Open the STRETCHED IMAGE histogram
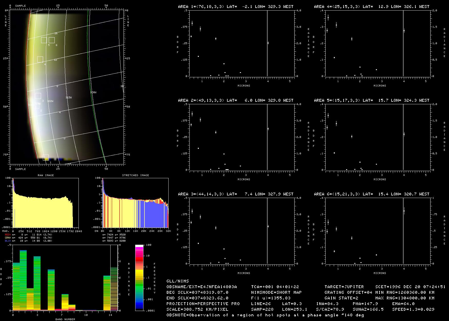The width and height of the screenshot is (449, 321). pyautogui.click(x=135, y=202)
